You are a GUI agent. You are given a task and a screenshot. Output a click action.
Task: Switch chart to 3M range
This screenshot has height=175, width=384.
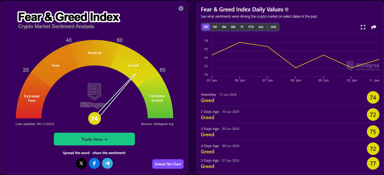224,27
